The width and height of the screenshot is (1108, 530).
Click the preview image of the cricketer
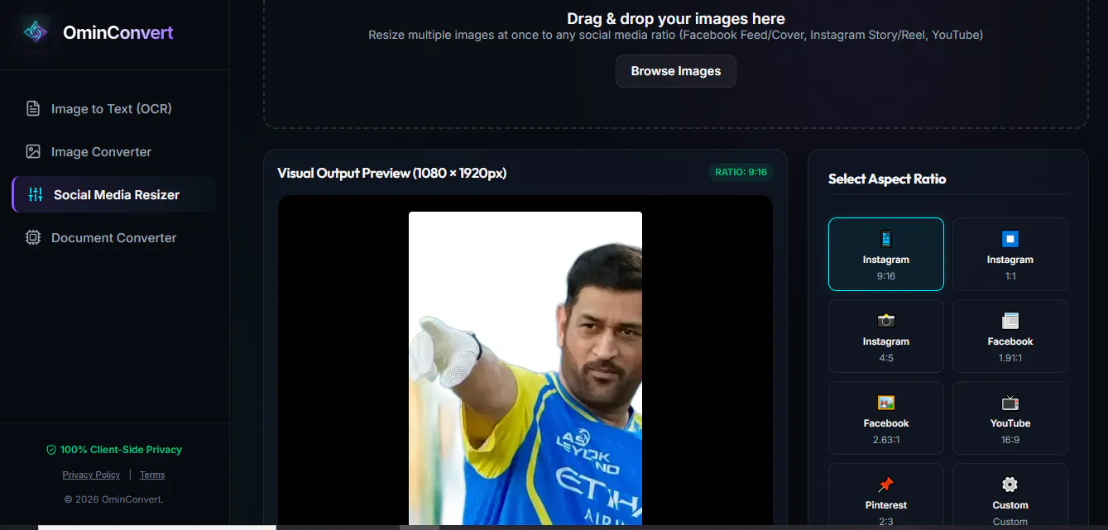525,369
